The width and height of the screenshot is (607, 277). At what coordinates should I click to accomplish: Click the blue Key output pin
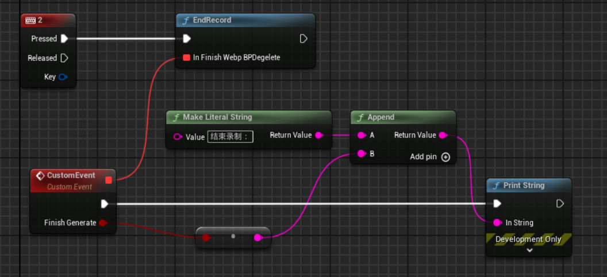point(63,77)
